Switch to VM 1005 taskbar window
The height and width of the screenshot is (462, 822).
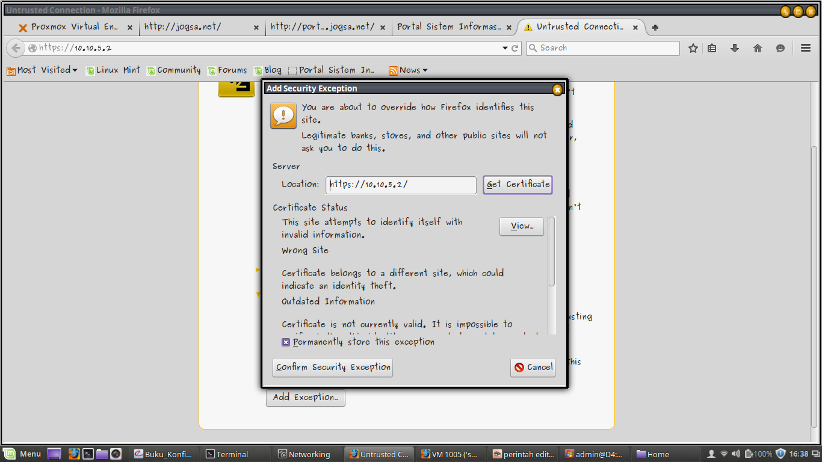(451, 454)
